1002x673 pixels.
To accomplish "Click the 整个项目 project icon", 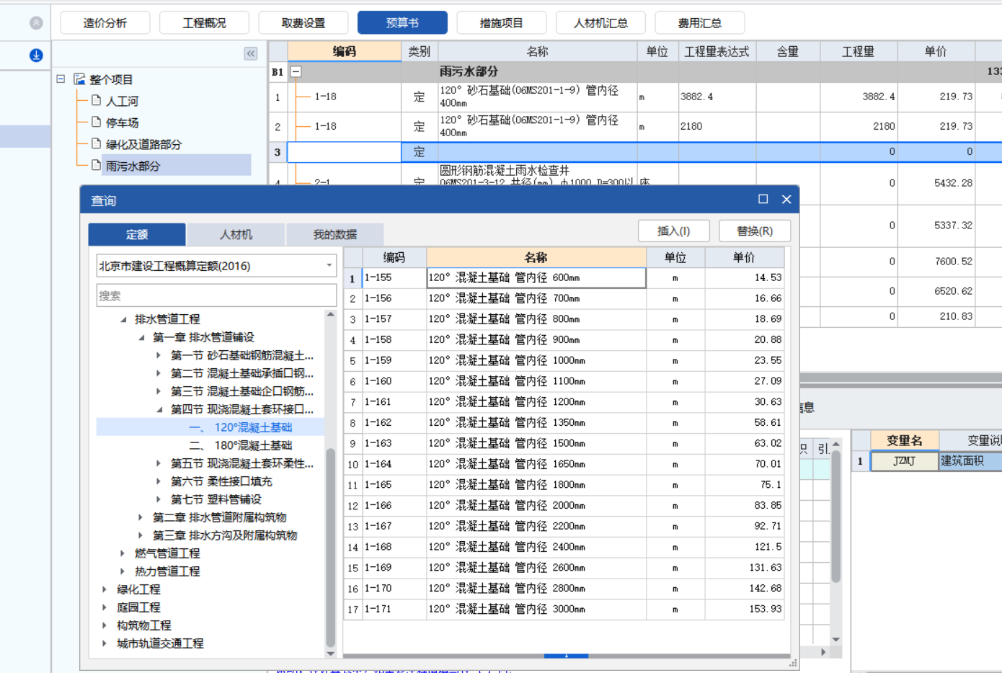I will (x=78, y=79).
